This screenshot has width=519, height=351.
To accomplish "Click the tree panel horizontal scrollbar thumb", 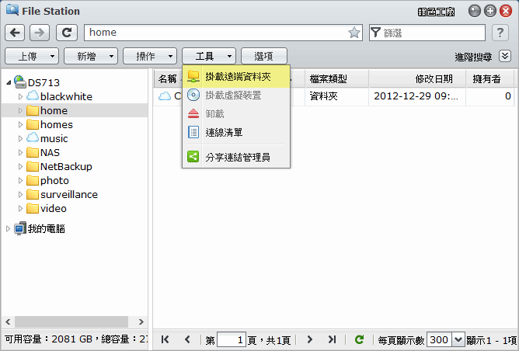I will click(x=71, y=321).
